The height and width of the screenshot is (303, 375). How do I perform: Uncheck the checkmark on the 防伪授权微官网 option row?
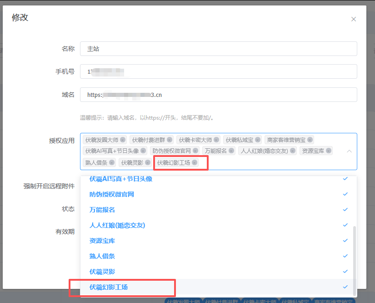coord(345,194)
